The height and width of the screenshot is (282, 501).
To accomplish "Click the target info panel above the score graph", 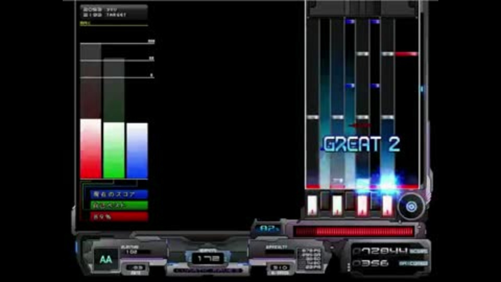I will tap(114, 13).
